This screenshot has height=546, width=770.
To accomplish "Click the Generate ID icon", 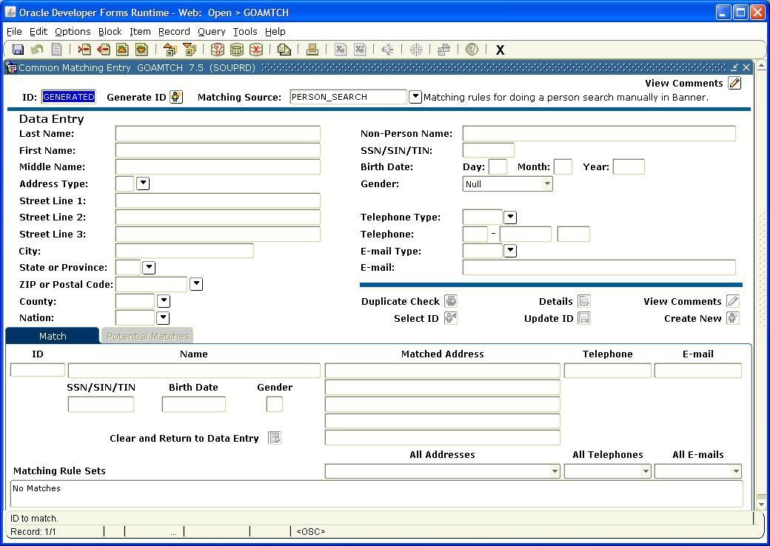I will (x=176, y=97).
